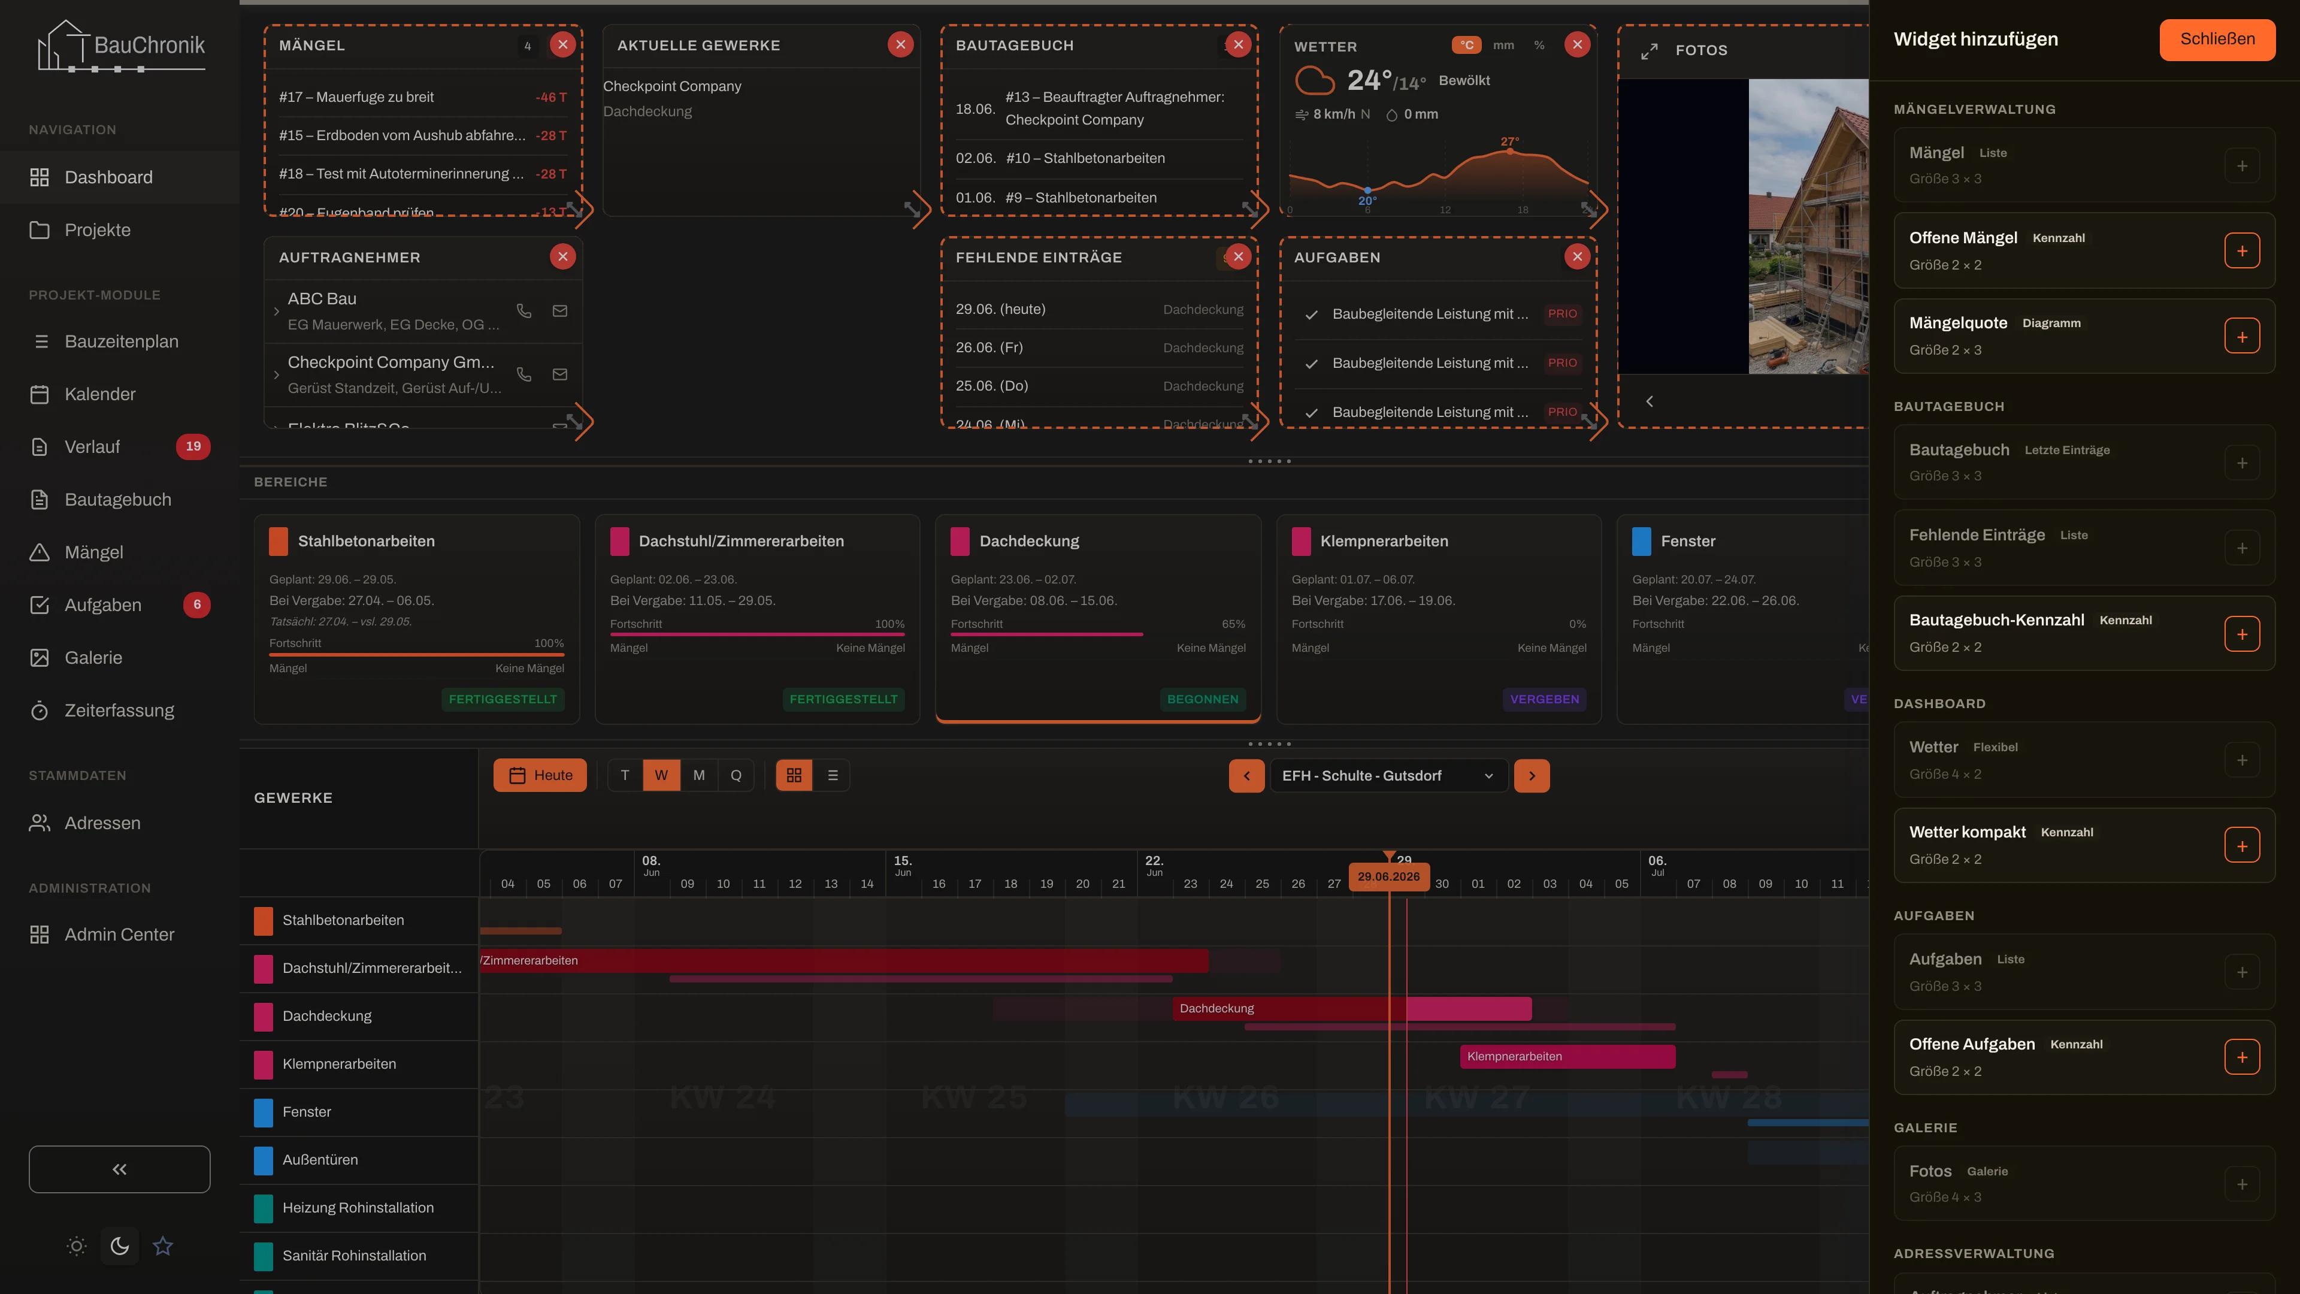The height and width of the screenshot is (1294, 2300).
Task: Click the Fenster area blue color swatch
Action: [x=1642, y=541]
